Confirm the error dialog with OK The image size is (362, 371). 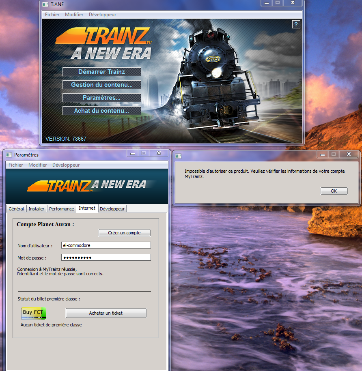pos(334,191)
